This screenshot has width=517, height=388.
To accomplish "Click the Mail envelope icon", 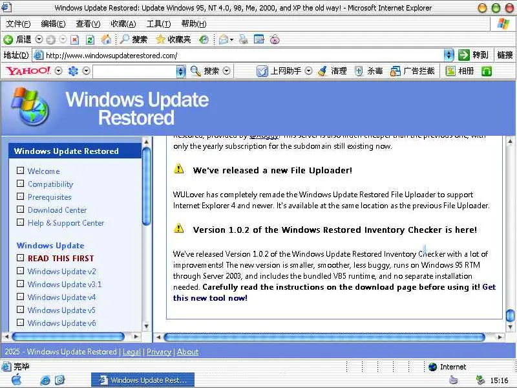I will 223,39.
